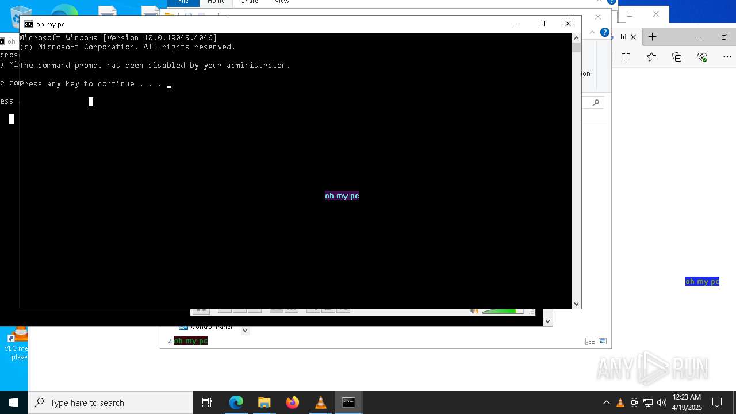Open the clock showing 12:23 AM
Screen dimensions: 736x414
(x=687, y=402)
